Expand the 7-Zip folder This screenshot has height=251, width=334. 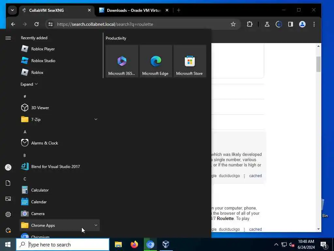(x=96, y=119)
